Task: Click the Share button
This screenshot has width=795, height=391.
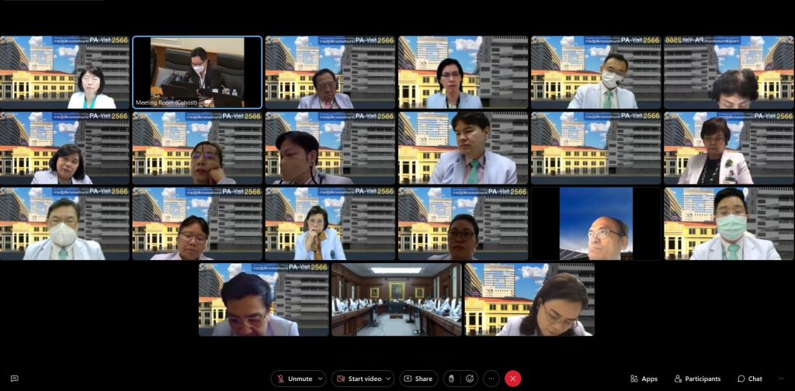Action: [418, 379]
